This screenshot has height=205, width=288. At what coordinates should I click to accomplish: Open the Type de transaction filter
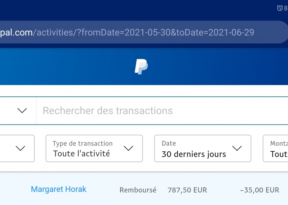click(94, 148)
